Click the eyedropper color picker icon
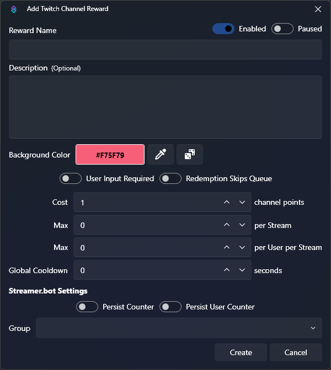Viewport: 331px width, 370px height. click(x=161, y=155)
